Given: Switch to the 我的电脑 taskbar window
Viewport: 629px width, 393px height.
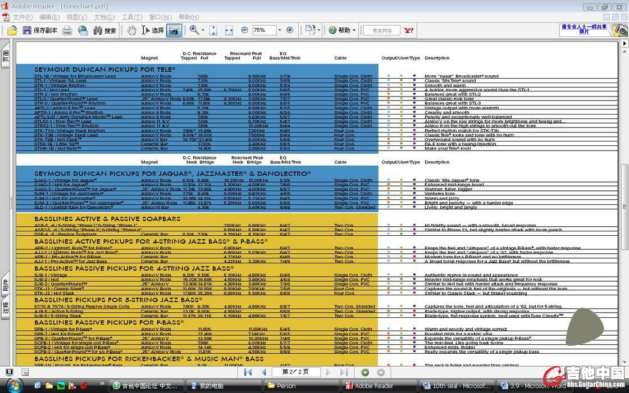Looking at the screenshot, I should (224, 386).
